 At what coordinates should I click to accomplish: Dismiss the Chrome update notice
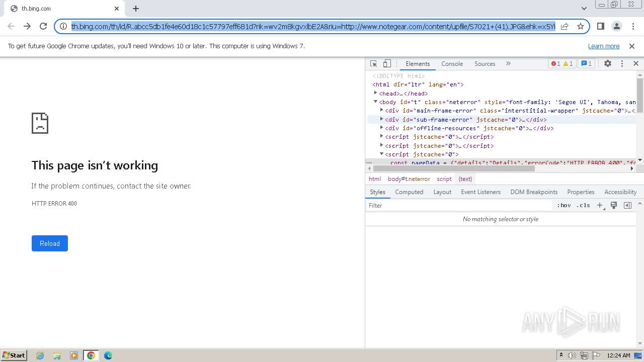tap(632, 46)
